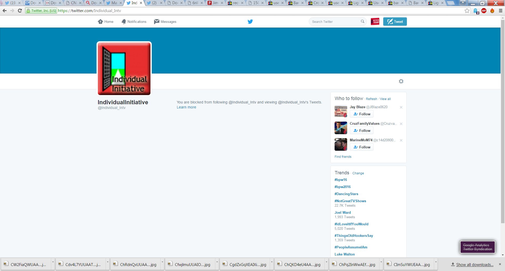Click CruzFamilyValues avatar thumbnail
Image resolution: width=505 pixels, height=271 pixels.
click(341, 128)
